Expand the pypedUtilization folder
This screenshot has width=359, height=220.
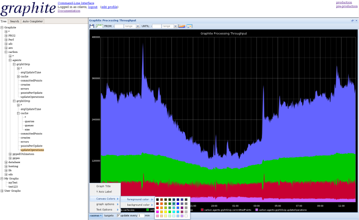pyautogui.click(x=10, y=154)
